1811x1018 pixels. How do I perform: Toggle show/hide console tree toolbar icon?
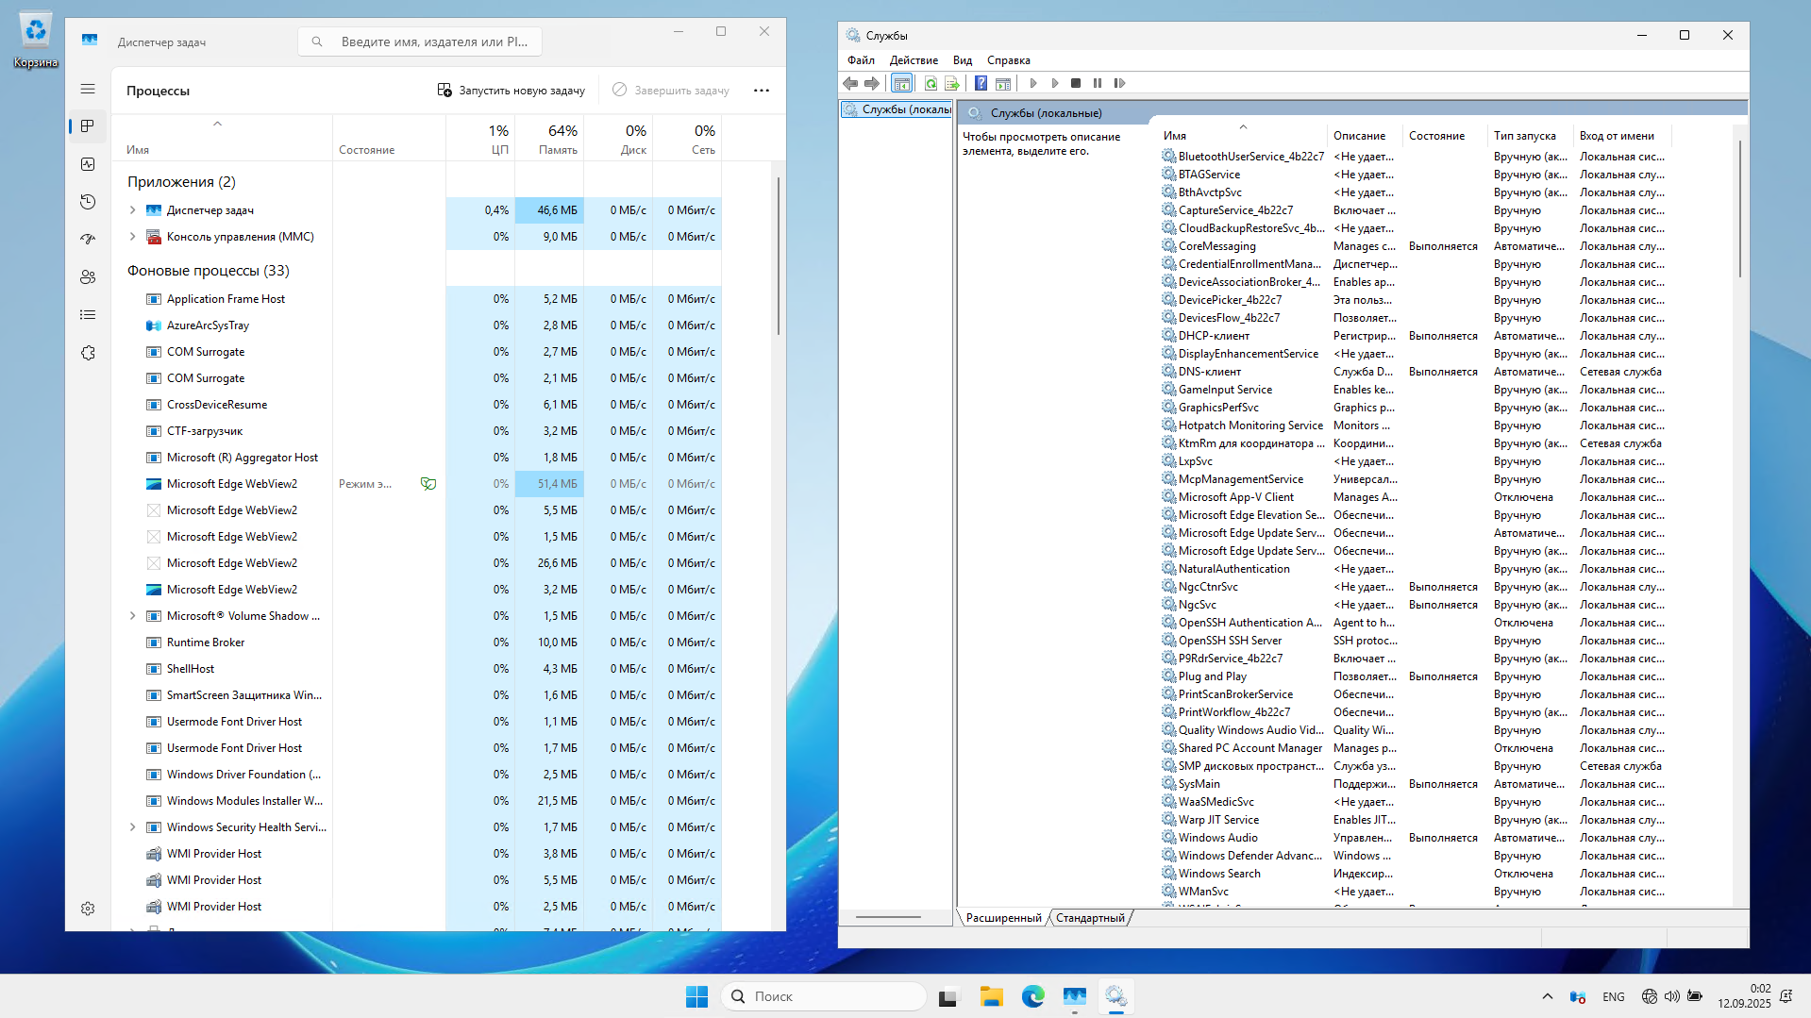click(x=901, y=83)
